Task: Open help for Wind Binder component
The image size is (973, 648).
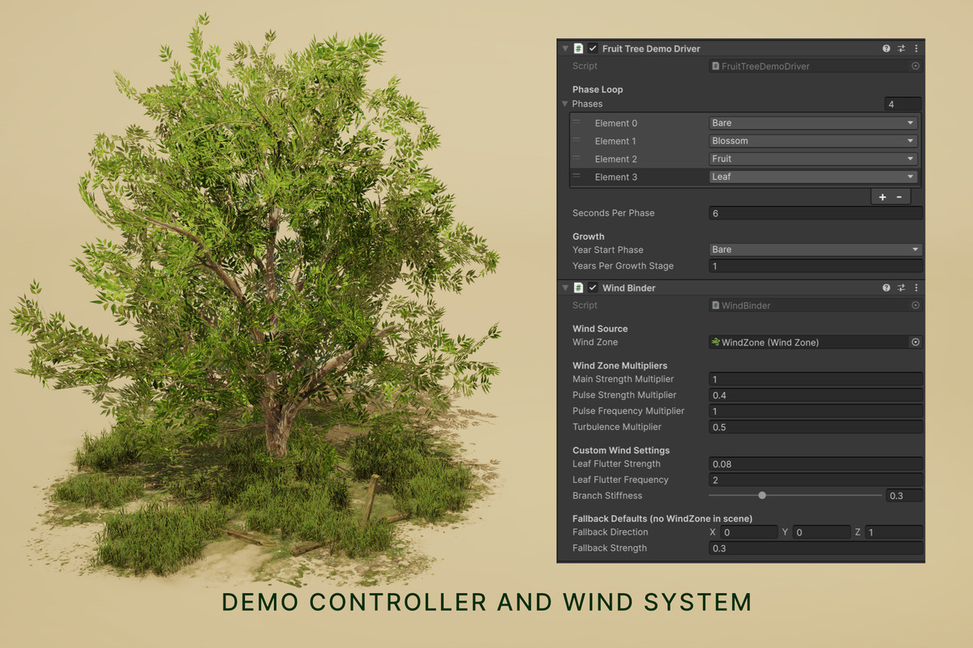Action: [886, 288]
